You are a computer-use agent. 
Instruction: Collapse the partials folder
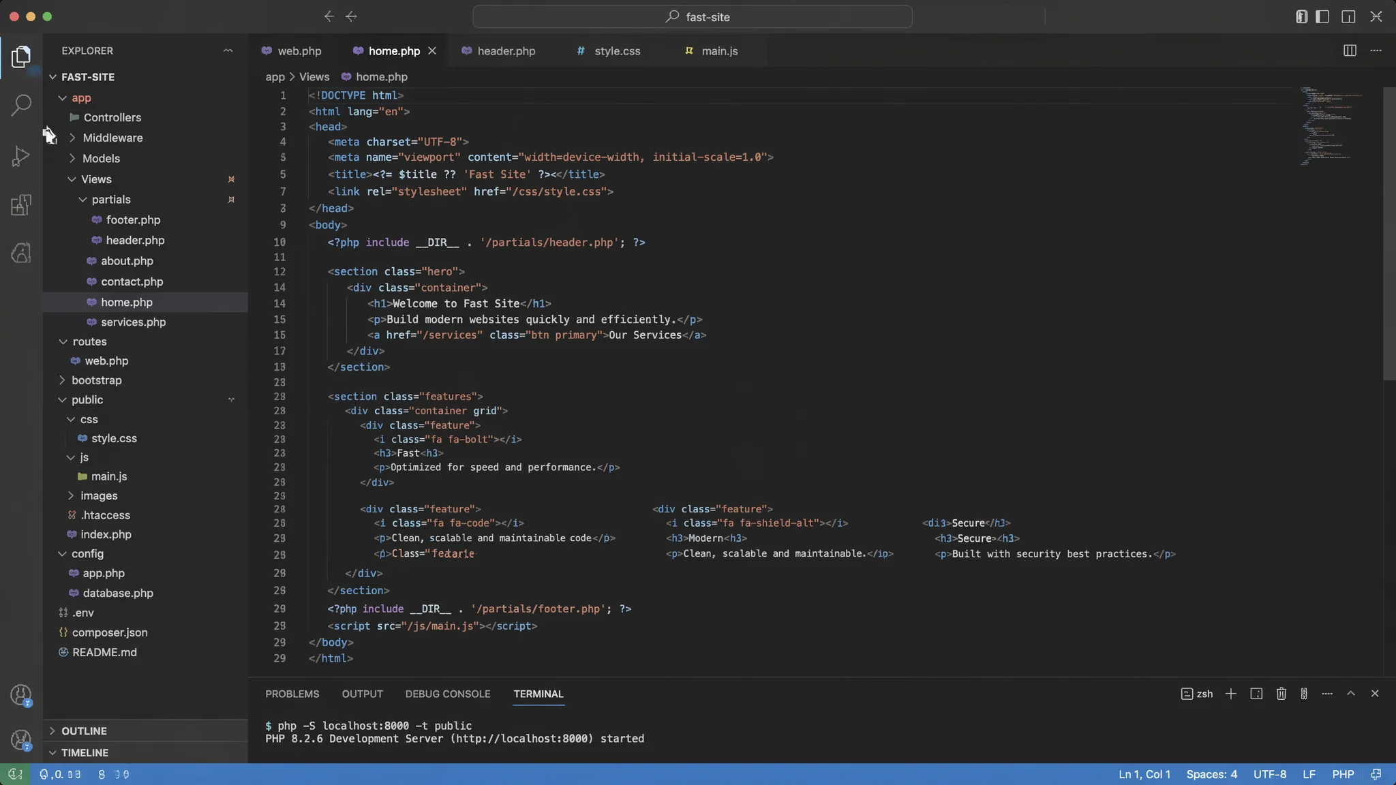click(x=82, y=200)
